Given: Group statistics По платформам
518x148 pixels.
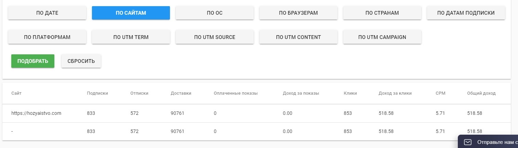Looking at the screenshot, I should coord(47,37).
